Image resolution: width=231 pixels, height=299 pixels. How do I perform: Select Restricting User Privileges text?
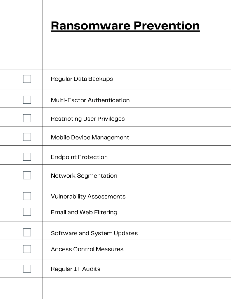[88, 119]
